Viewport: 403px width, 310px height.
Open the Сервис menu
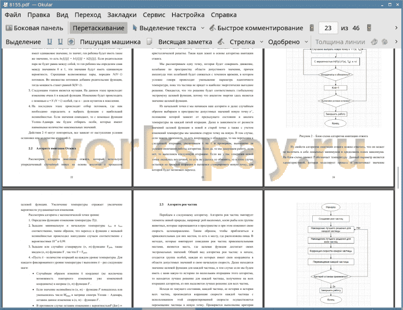pyautogui.click(x=154, y=15)
